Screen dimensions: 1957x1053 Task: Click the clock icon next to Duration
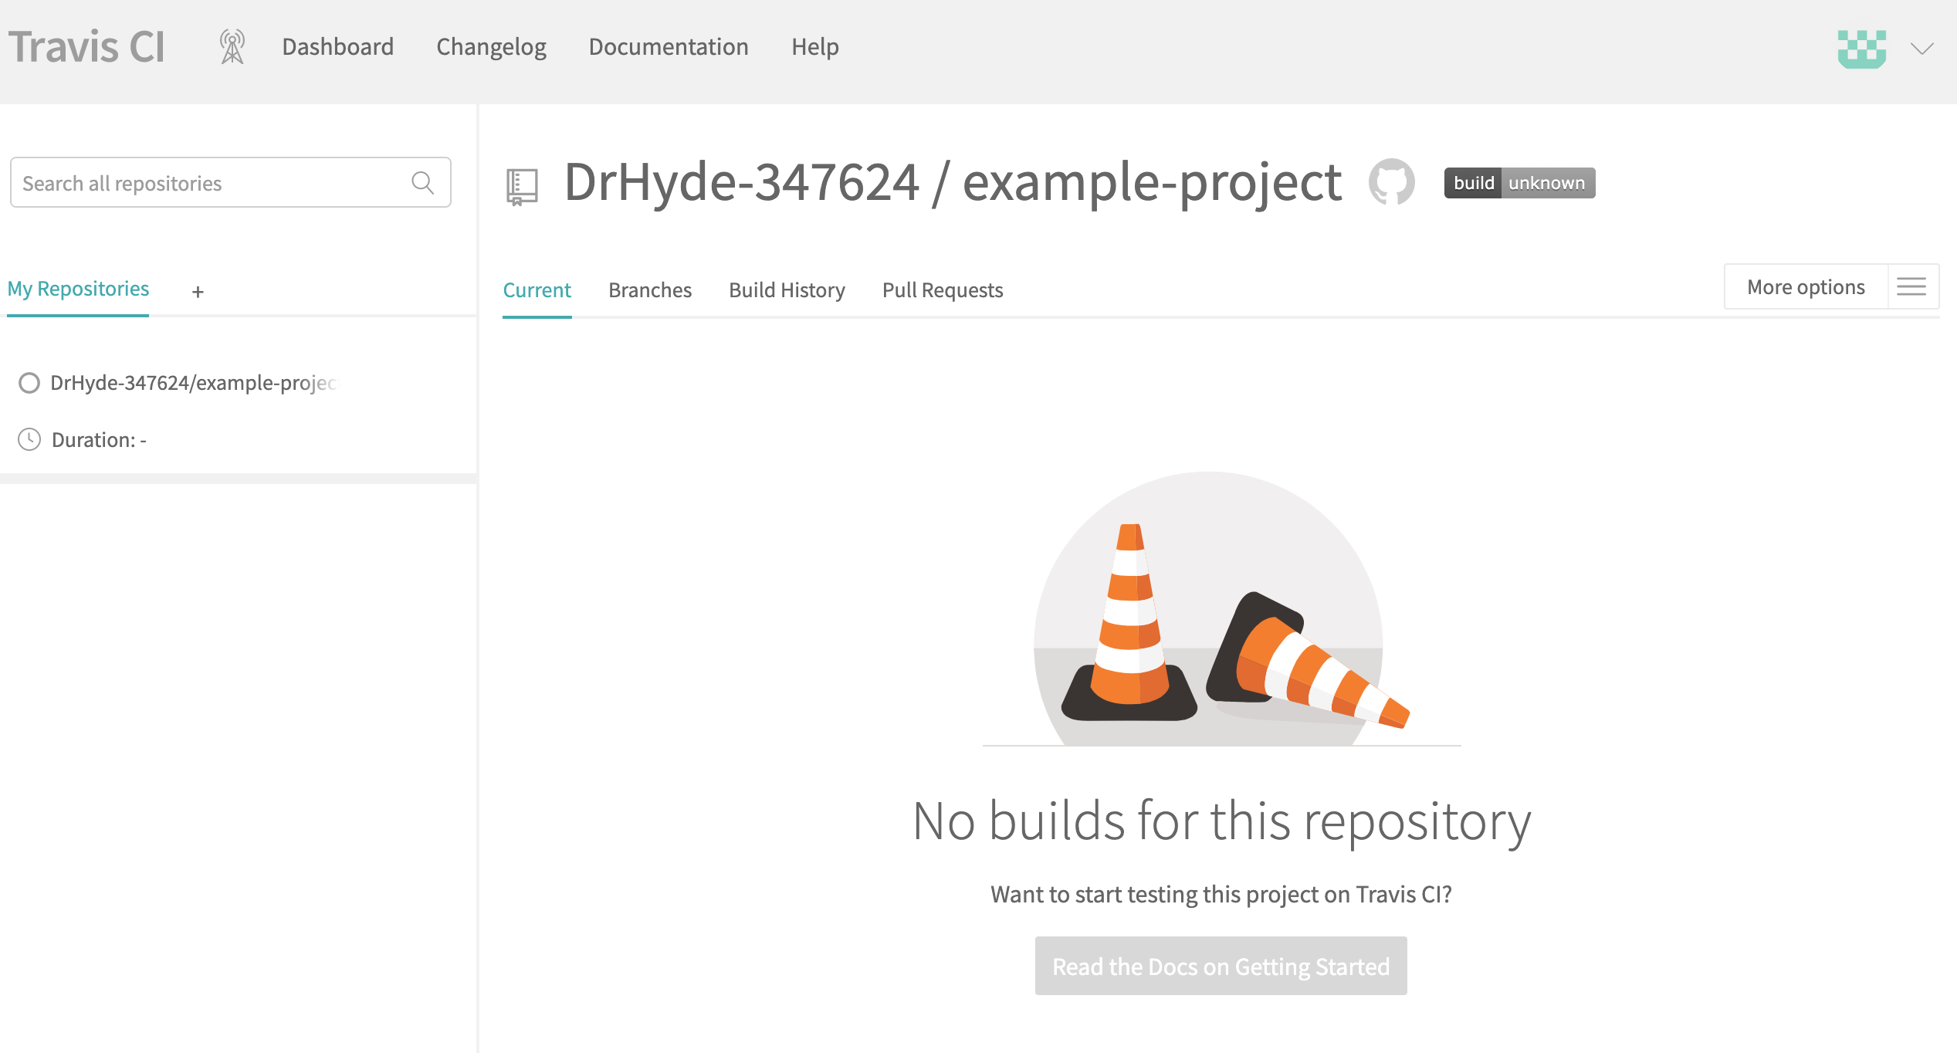click(x=29, y=439)
